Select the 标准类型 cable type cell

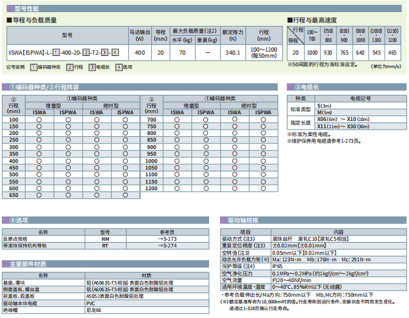(x=301, y=109)
